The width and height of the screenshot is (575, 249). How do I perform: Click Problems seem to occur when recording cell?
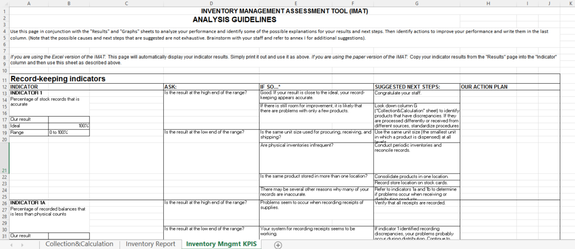coord(316,213)
